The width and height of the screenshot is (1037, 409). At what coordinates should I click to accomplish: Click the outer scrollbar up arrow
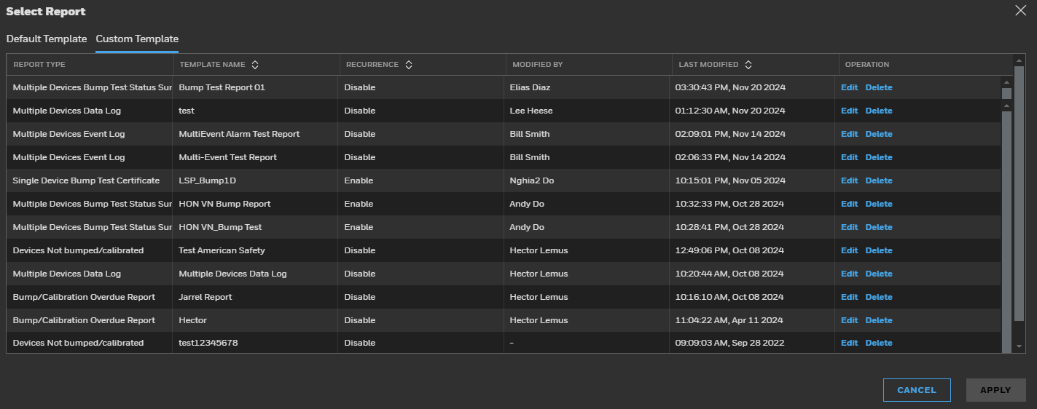pyautogui.click(x=1019, y=61)
